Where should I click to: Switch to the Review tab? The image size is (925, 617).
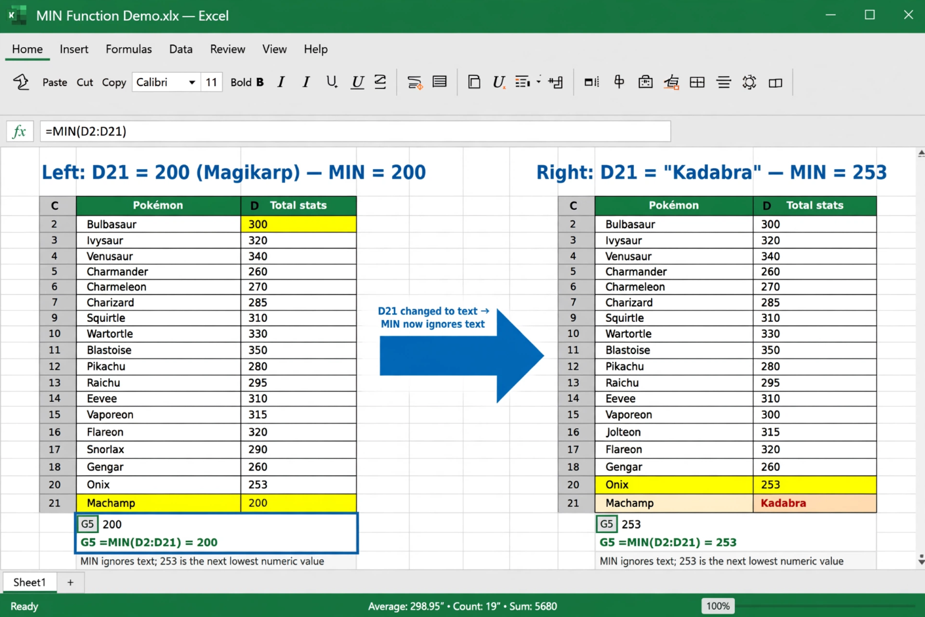227,49
